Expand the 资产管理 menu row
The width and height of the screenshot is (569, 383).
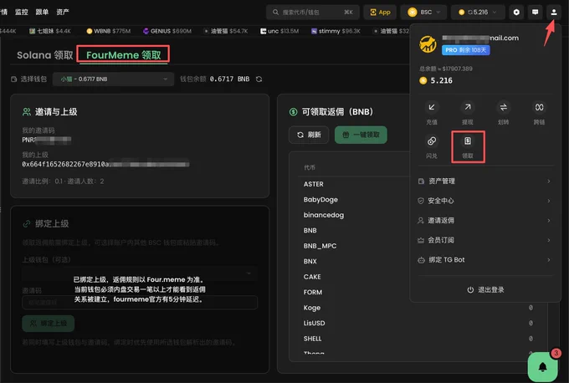485,181
